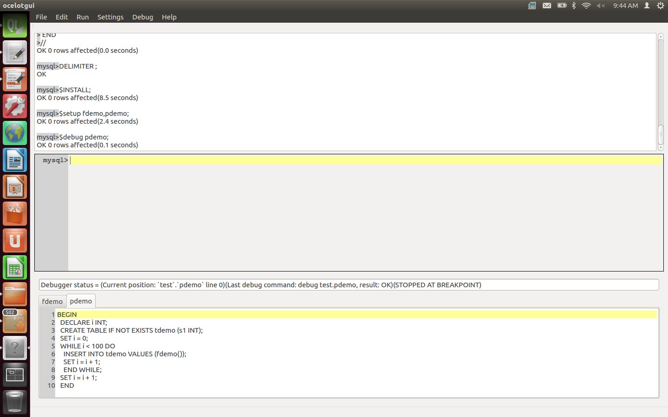The width and height of the screenshot is (668, 417).
Task: Click 'OK 0 rows affected(2.4 seconds)' text
Action: [87, 121]
